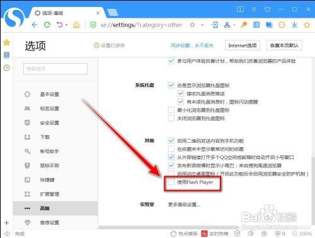The height and width of the screenshot is (238, 315).
Task: Open 实时热搜 in status bar
Action: click(215, 234)
